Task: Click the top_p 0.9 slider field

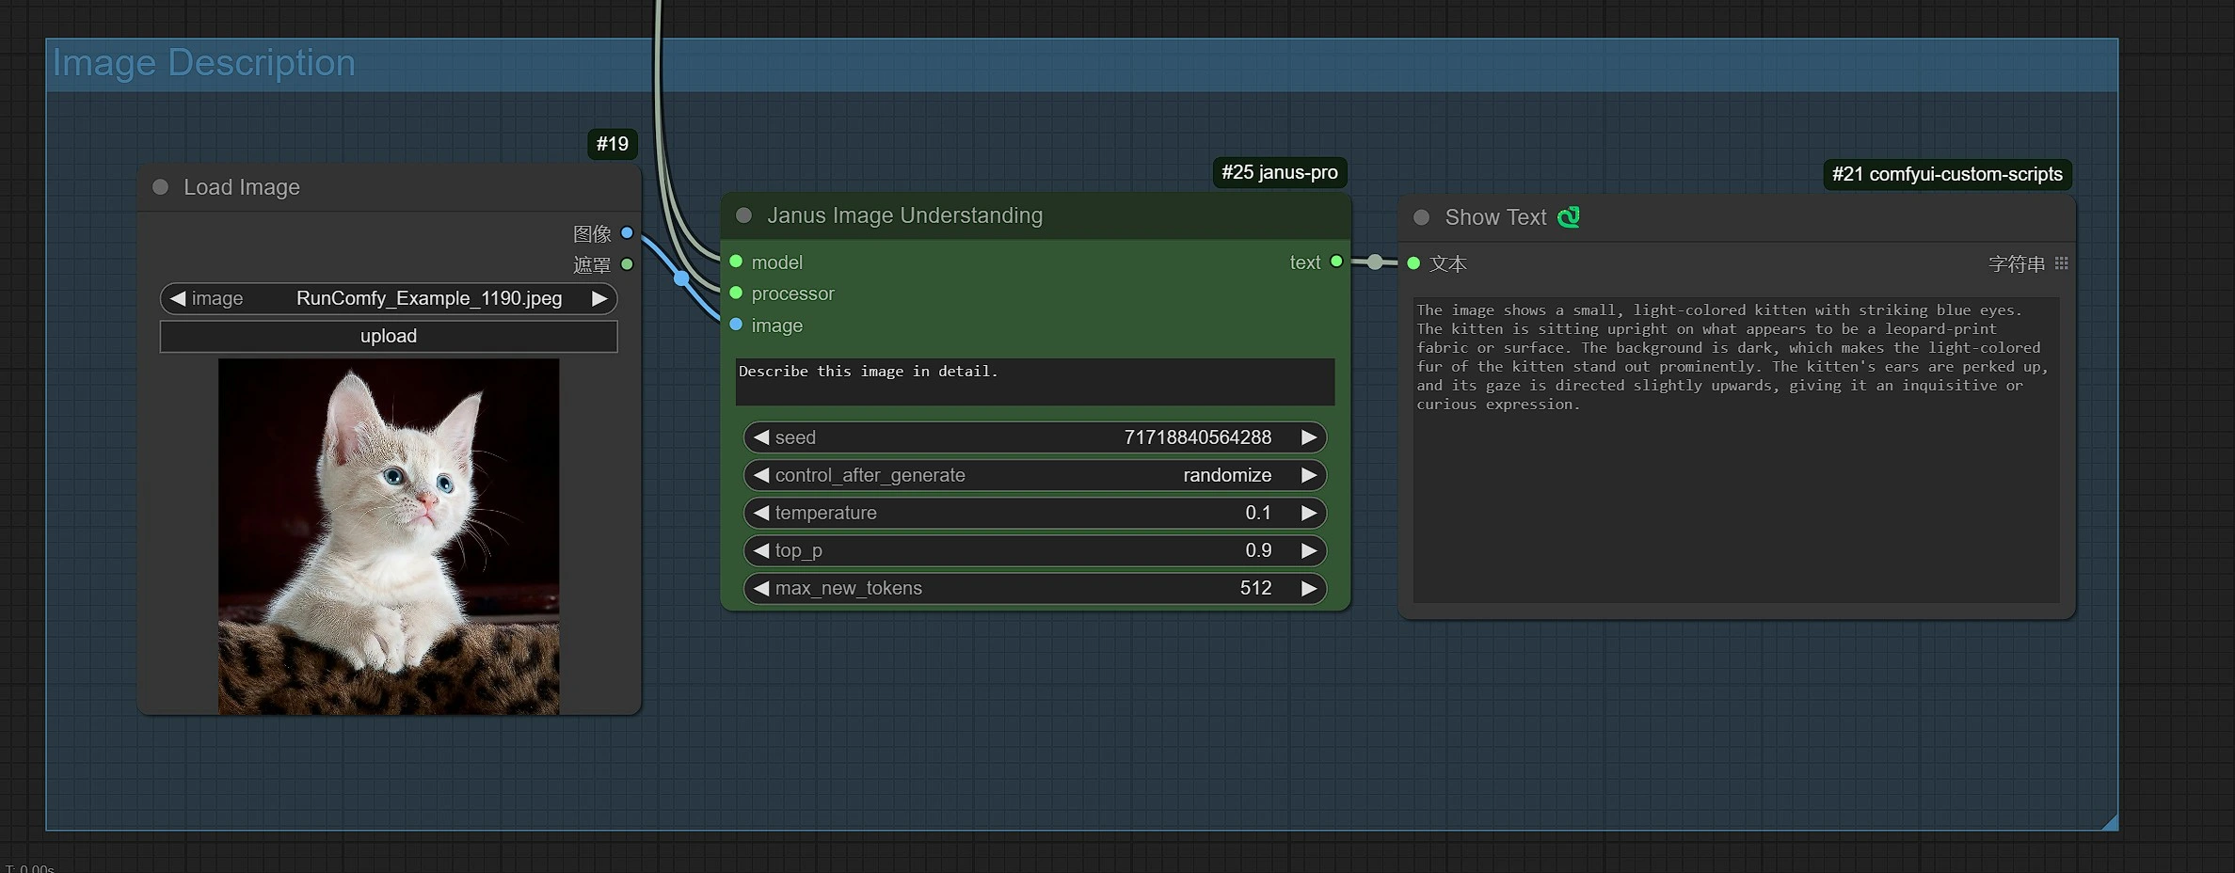Action: (x=1035, y=550)
